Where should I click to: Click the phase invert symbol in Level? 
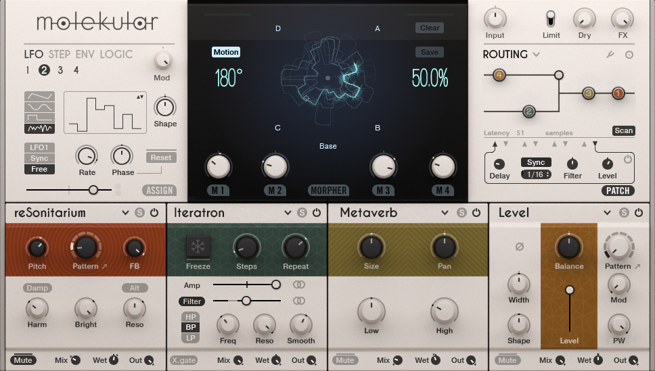tap(519, 247)
